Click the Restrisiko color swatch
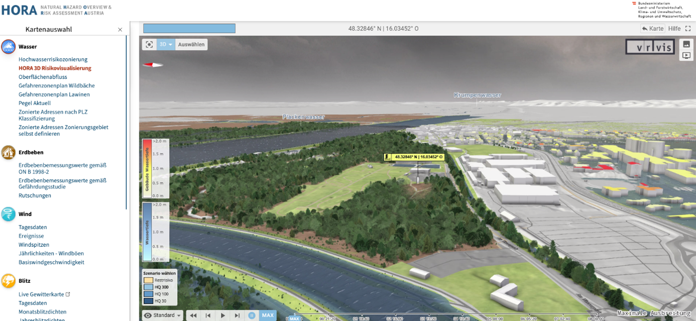The width and height of the screenshot is (696, 321). (148, 280)
